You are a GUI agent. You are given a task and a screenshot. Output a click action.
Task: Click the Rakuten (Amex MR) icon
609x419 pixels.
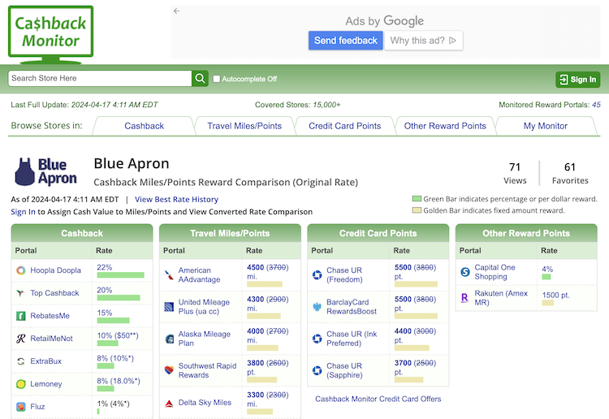465,298
